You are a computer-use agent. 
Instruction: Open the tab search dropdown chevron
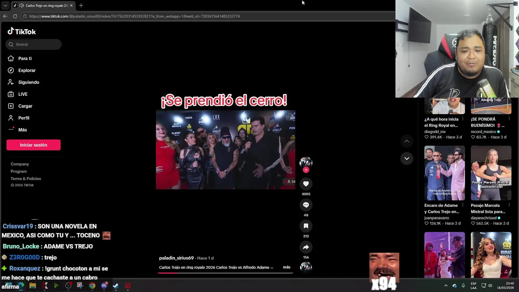[5, 6]
